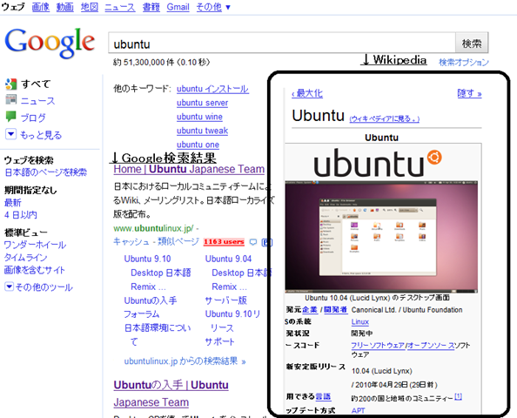Open Linux link in infobox

tap(360, 321)
